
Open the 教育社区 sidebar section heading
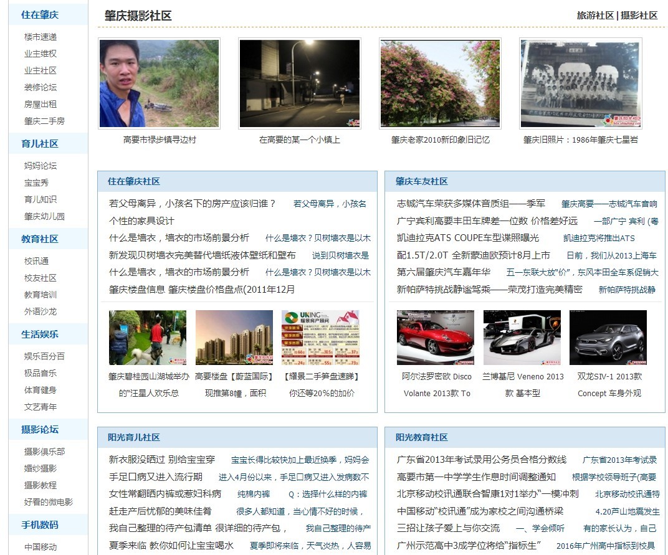[40, 239]
